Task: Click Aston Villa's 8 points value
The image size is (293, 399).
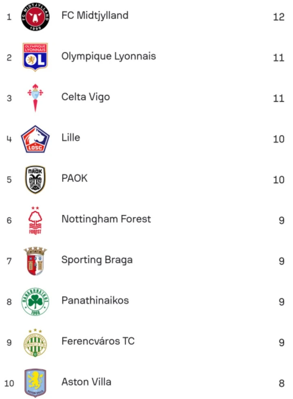Action: pos(281,383)
